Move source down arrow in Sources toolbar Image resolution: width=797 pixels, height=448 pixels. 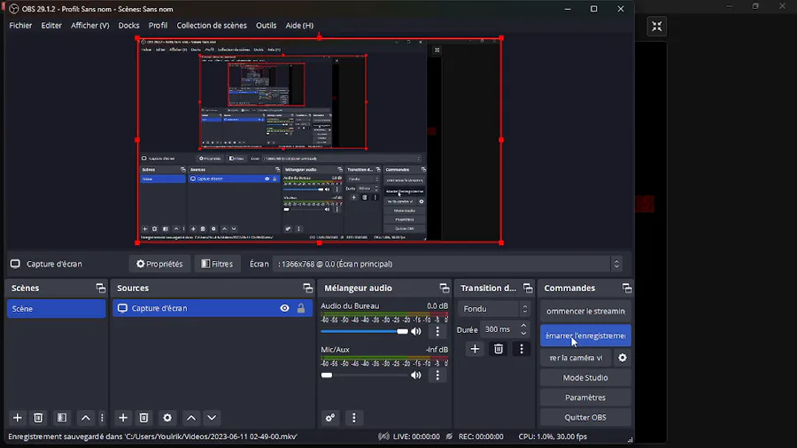pyautogui.click(x=212, y=418)
